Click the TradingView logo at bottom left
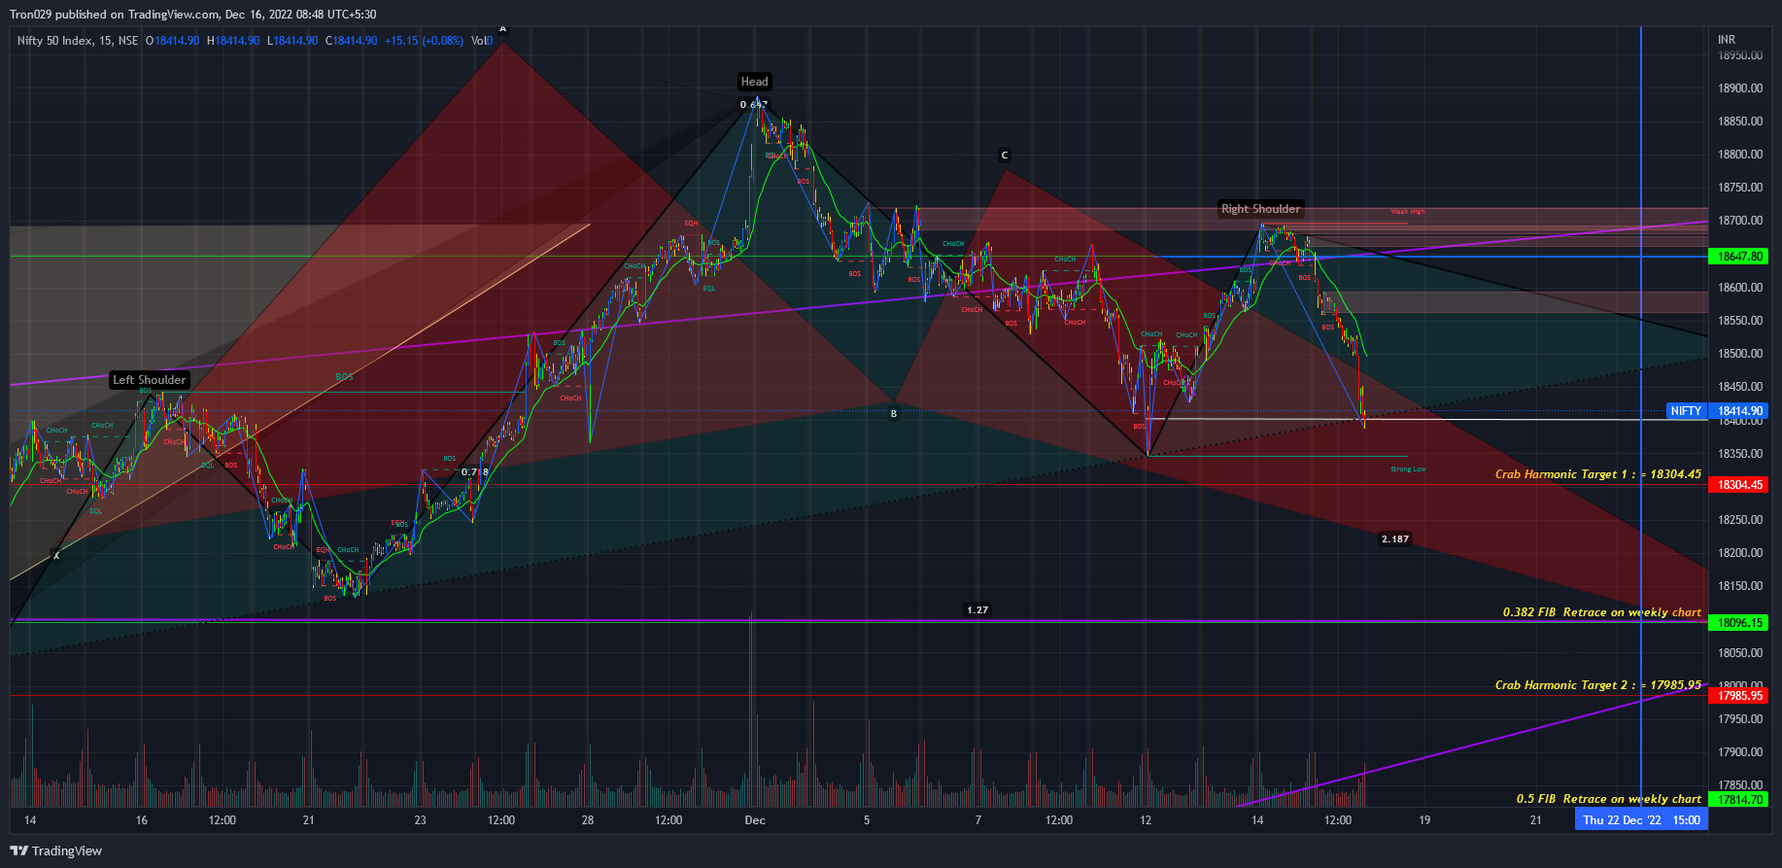 56,851
